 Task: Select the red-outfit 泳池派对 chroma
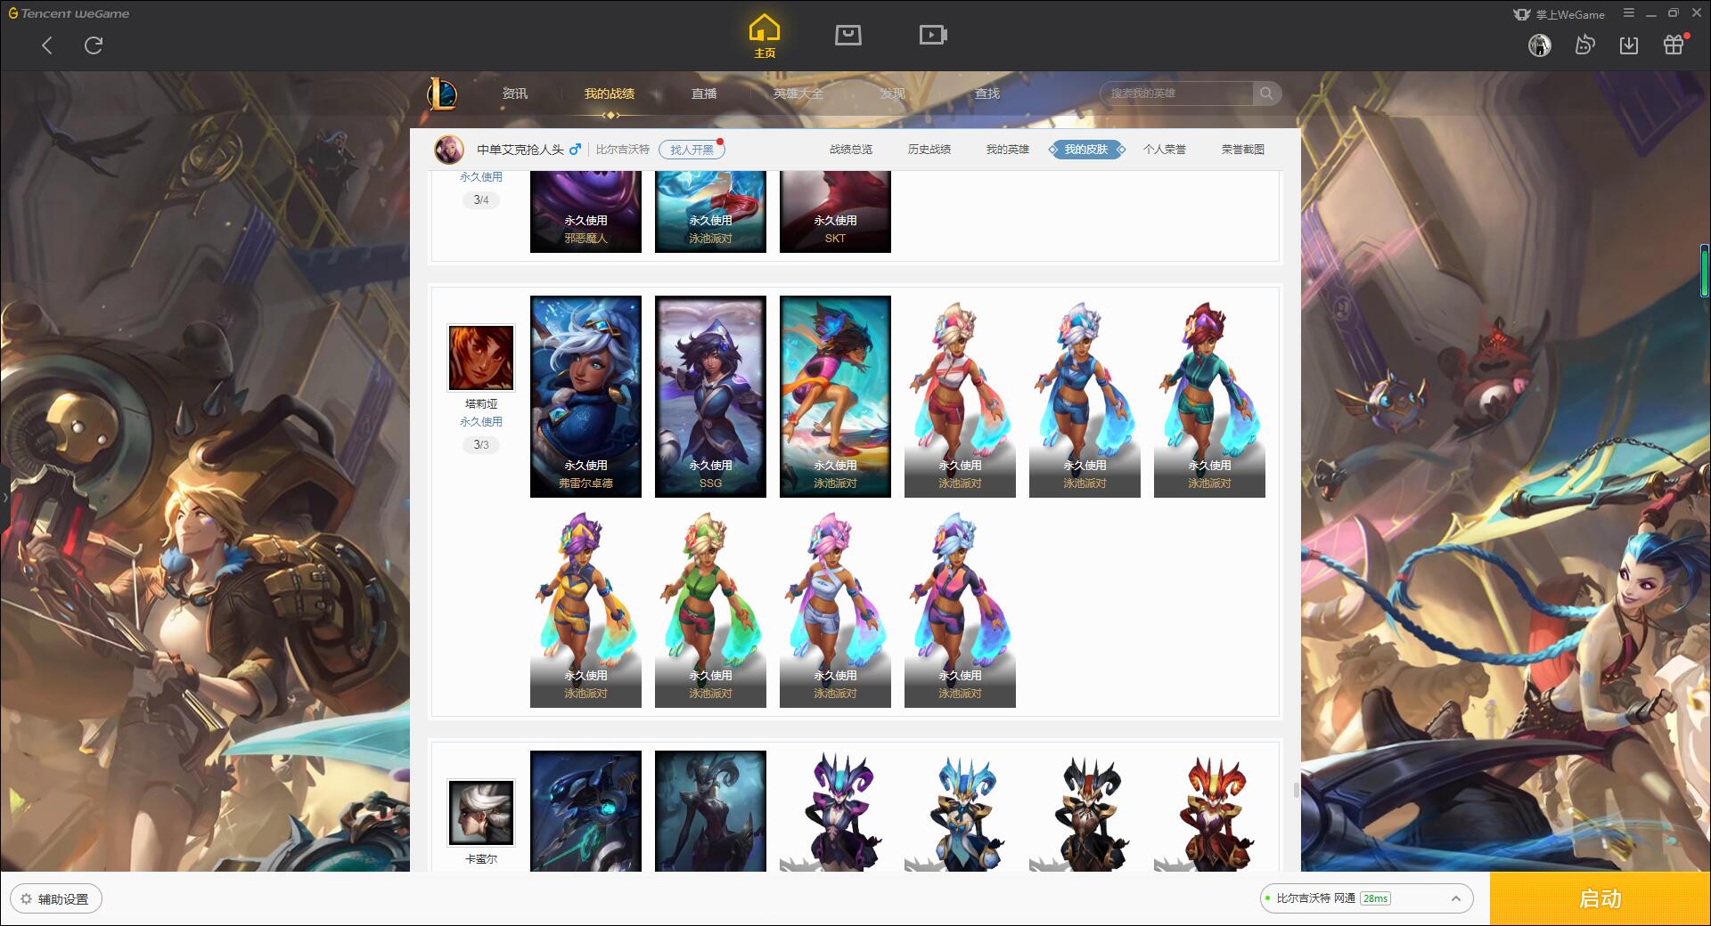(960, 396)
